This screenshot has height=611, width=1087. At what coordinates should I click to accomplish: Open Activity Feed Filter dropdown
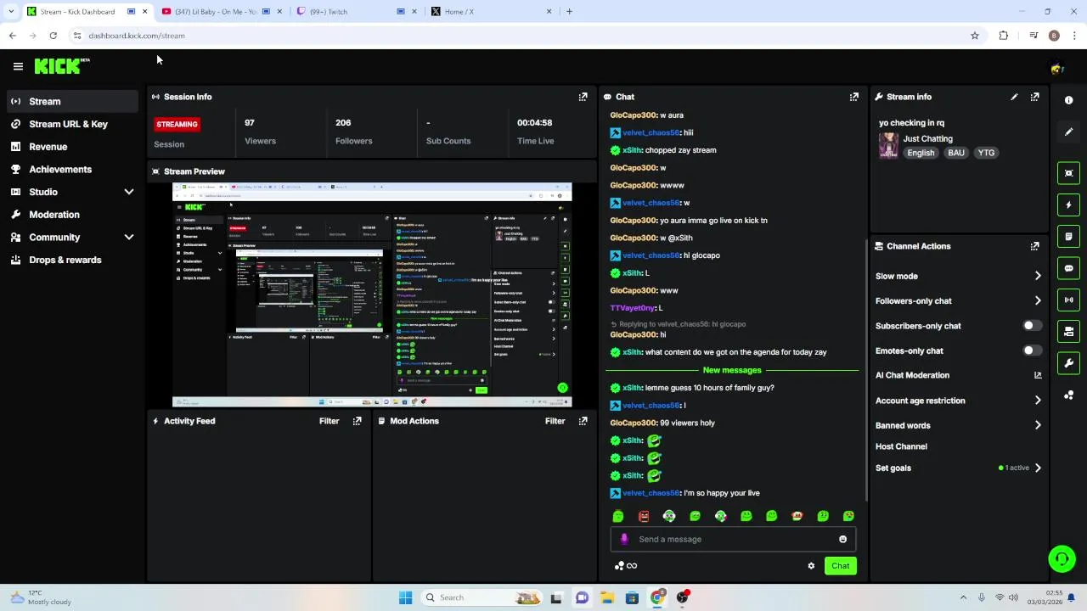[329, 421]
